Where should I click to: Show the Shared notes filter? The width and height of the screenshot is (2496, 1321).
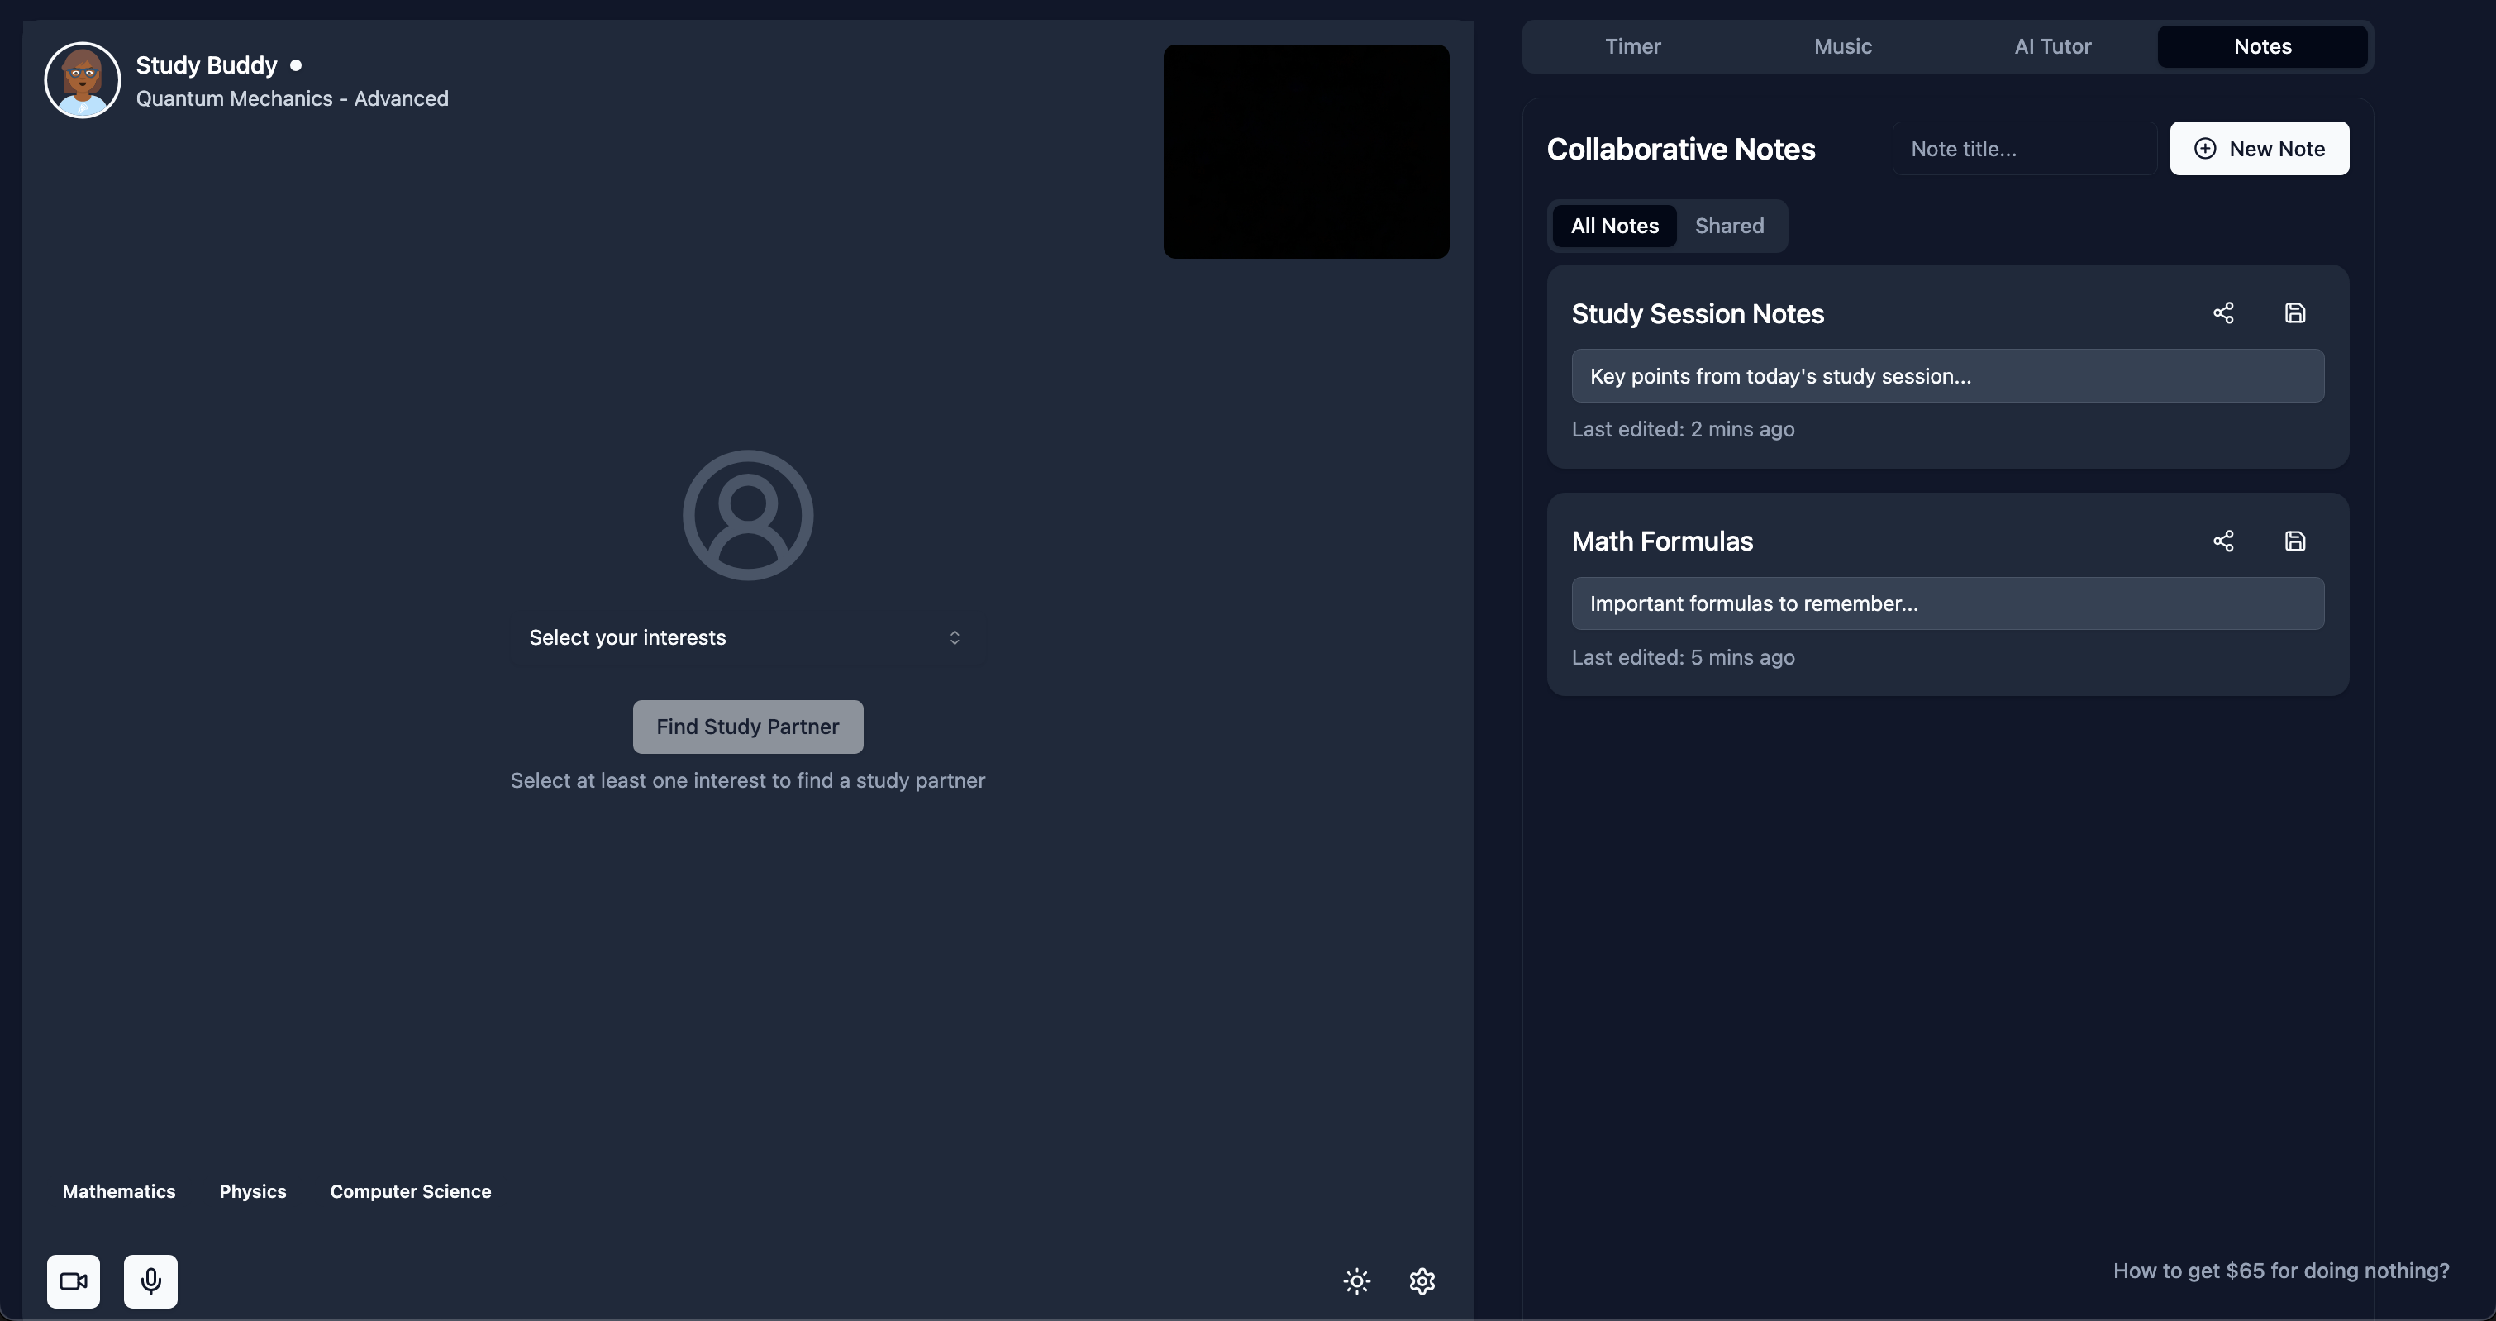click(x=1728, y=226)
